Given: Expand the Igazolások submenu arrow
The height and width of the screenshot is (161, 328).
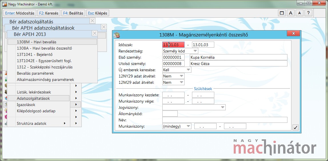Looking at the screenshot, I should click(x=76, y=104).
